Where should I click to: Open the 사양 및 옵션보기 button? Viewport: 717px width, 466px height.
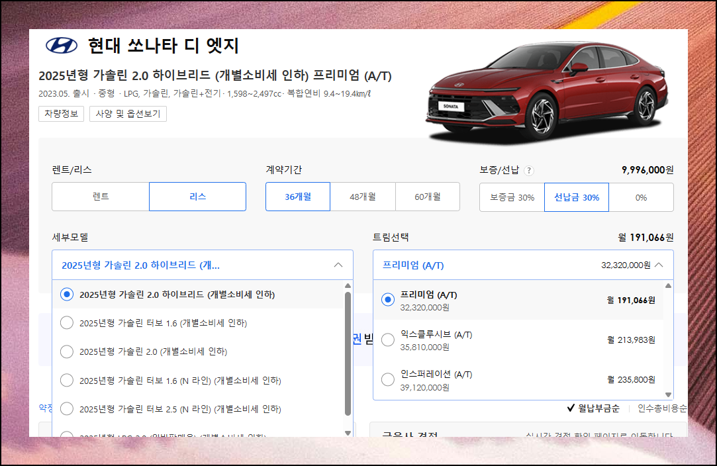coord(128,113)
